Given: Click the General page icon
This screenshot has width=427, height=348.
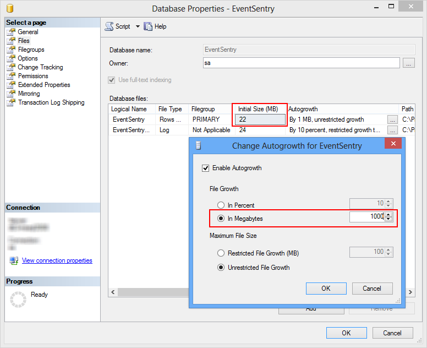Looking at the screenshot, I should (11, 32).
